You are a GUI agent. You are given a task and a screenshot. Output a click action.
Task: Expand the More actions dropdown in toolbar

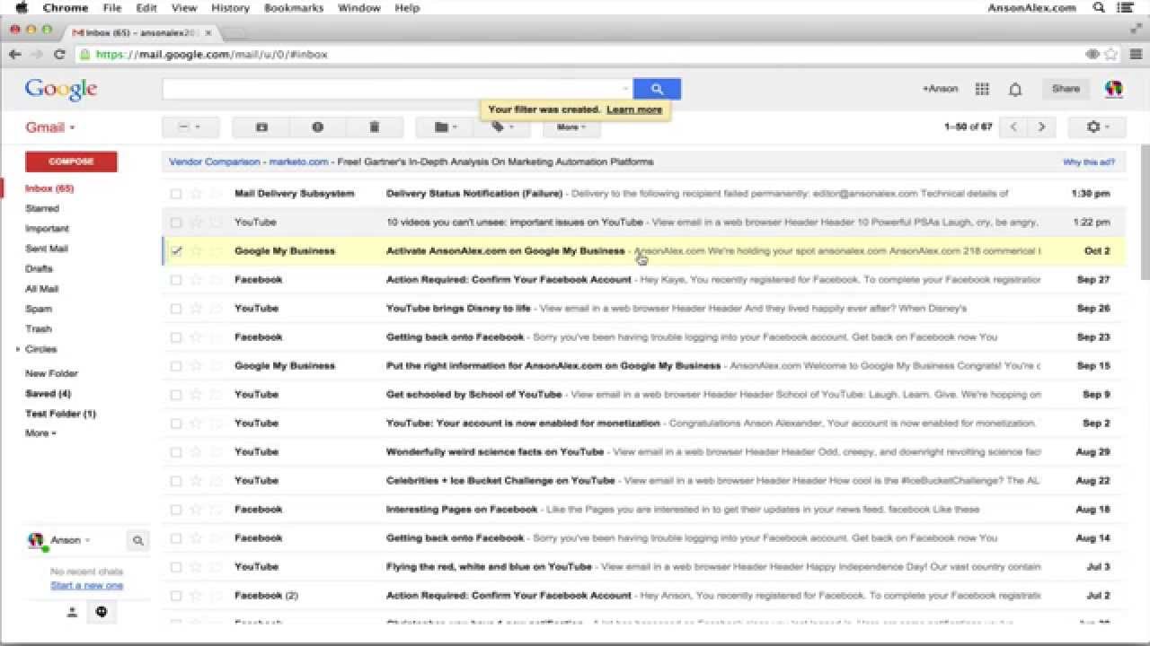571,127
